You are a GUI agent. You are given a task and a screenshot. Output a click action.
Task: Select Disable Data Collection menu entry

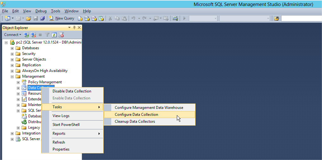pyautogui.click(x=72, y=91)
